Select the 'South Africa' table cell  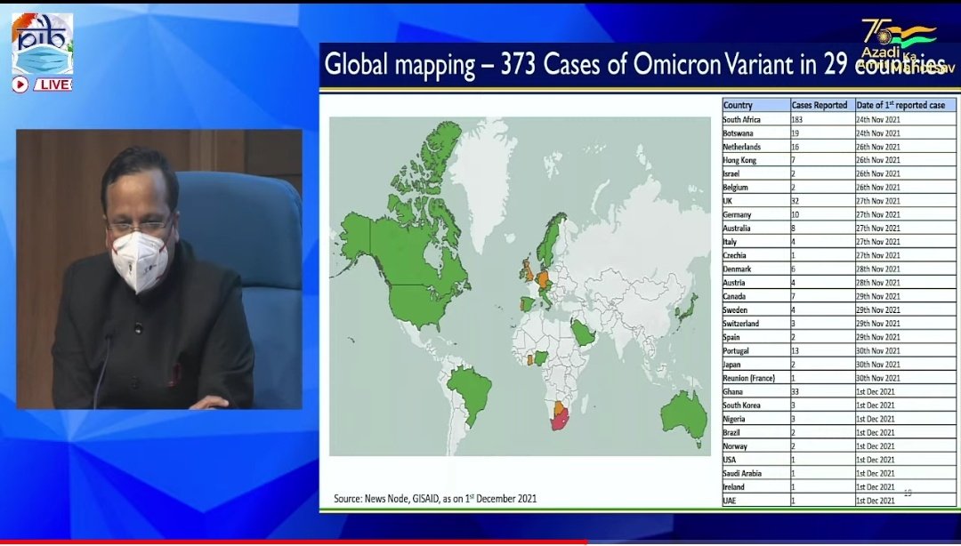[x=756, y=119]
